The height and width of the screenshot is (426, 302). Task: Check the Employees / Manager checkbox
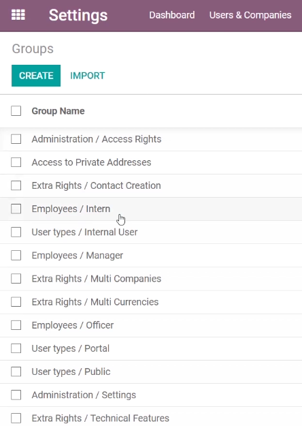tap(16, 256)
